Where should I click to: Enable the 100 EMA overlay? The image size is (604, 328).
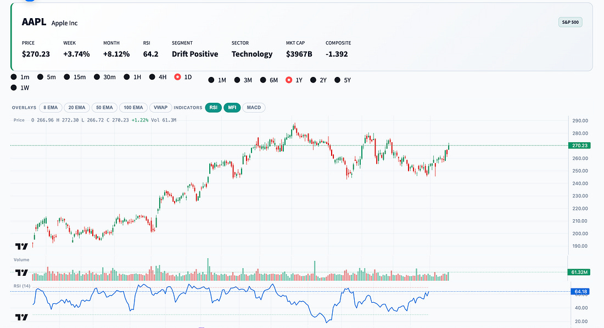pos(133,108)
